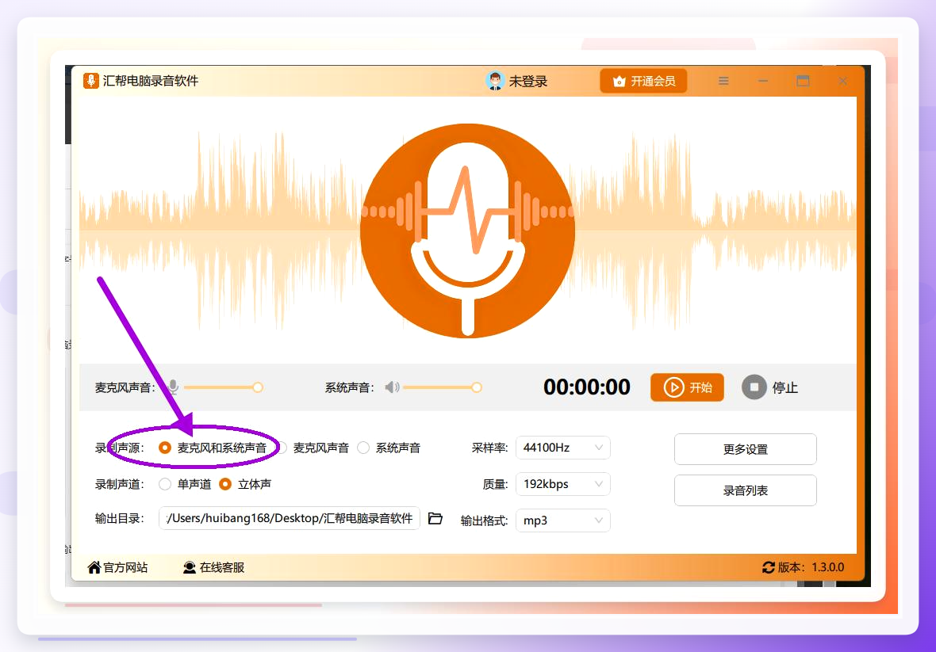Click the user avatar icon

click(495, 81)
